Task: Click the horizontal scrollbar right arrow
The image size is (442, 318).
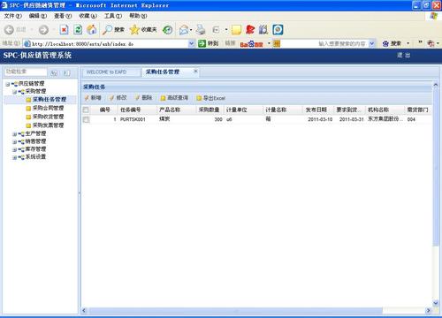Action: click(x=428, y=310)
